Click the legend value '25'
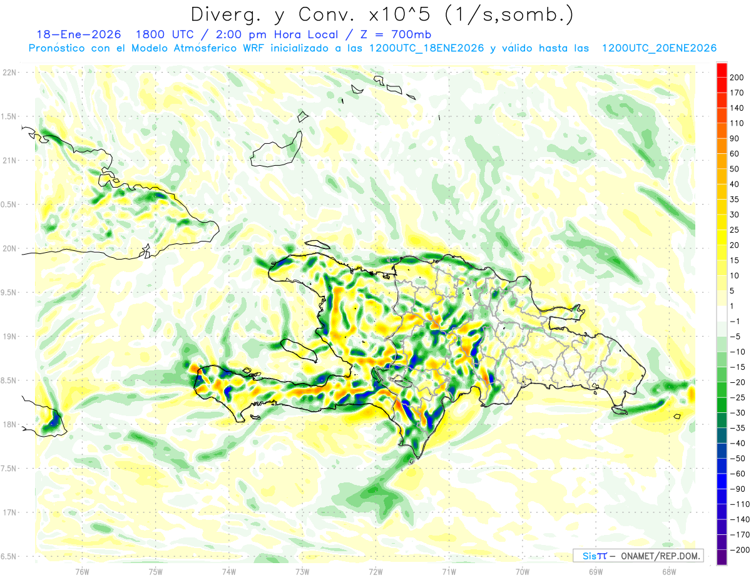751x580 pixels. (734, 230)
